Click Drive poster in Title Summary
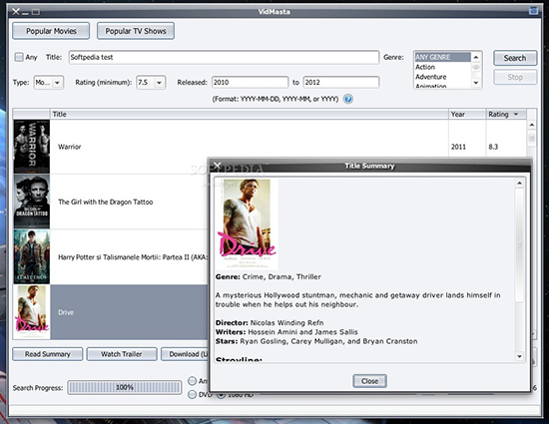Image resolution: width=549 pixels, height=424 pixels. point(247,223)
